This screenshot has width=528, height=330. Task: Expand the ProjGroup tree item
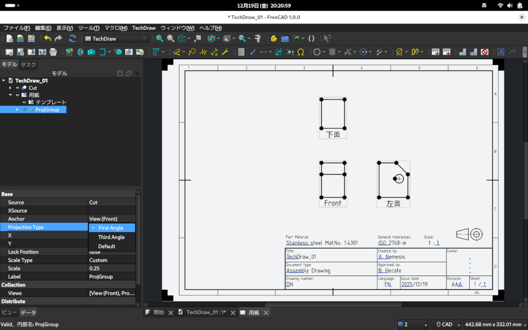tap(17, 109)
